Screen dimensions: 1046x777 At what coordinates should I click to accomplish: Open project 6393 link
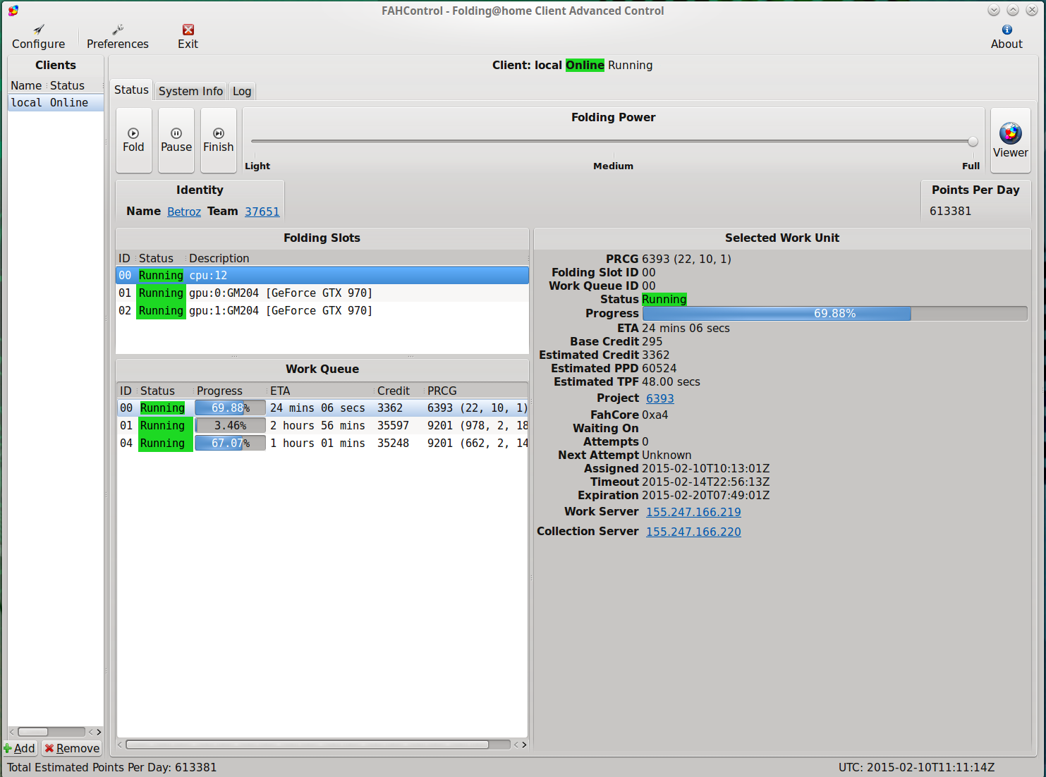(660, 398)
